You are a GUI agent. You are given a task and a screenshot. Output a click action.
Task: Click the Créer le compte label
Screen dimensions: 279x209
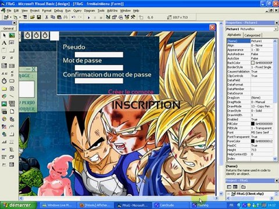coord(131,92)
